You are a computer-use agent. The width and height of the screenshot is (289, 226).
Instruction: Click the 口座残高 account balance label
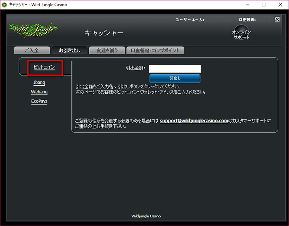click(x=247, y=19)
